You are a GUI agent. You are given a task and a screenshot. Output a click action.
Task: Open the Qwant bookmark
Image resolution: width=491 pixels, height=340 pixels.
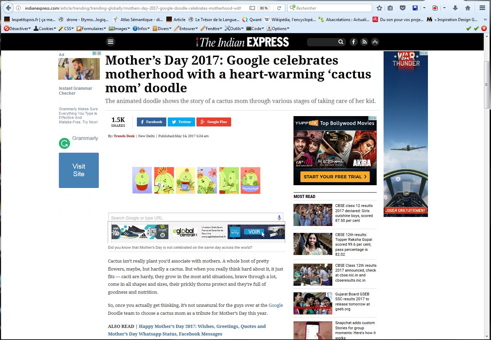click(252, 20)
